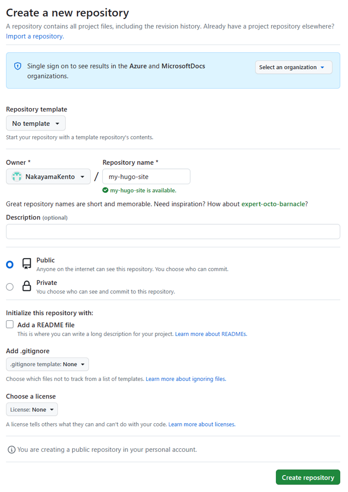This screenshot has width=348, height=492.
Task: Expand the No template dropdown
Action: [36, 124]
